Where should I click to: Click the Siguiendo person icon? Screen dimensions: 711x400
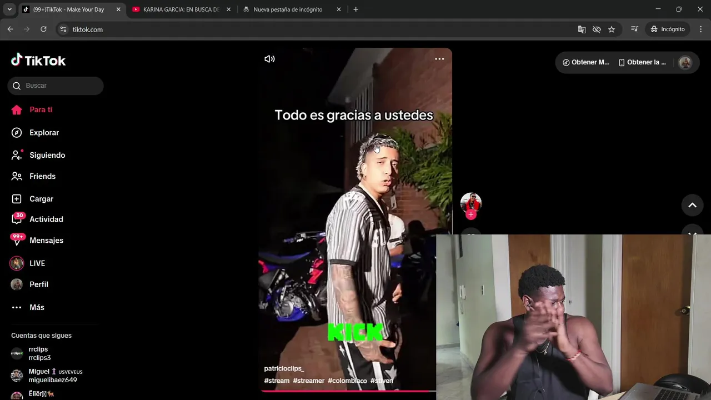[x=17, y=155]
